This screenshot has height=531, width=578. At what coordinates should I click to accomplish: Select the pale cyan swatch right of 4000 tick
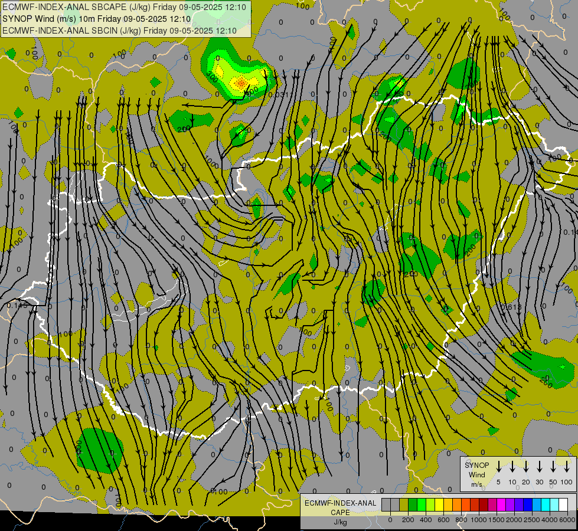555,504
